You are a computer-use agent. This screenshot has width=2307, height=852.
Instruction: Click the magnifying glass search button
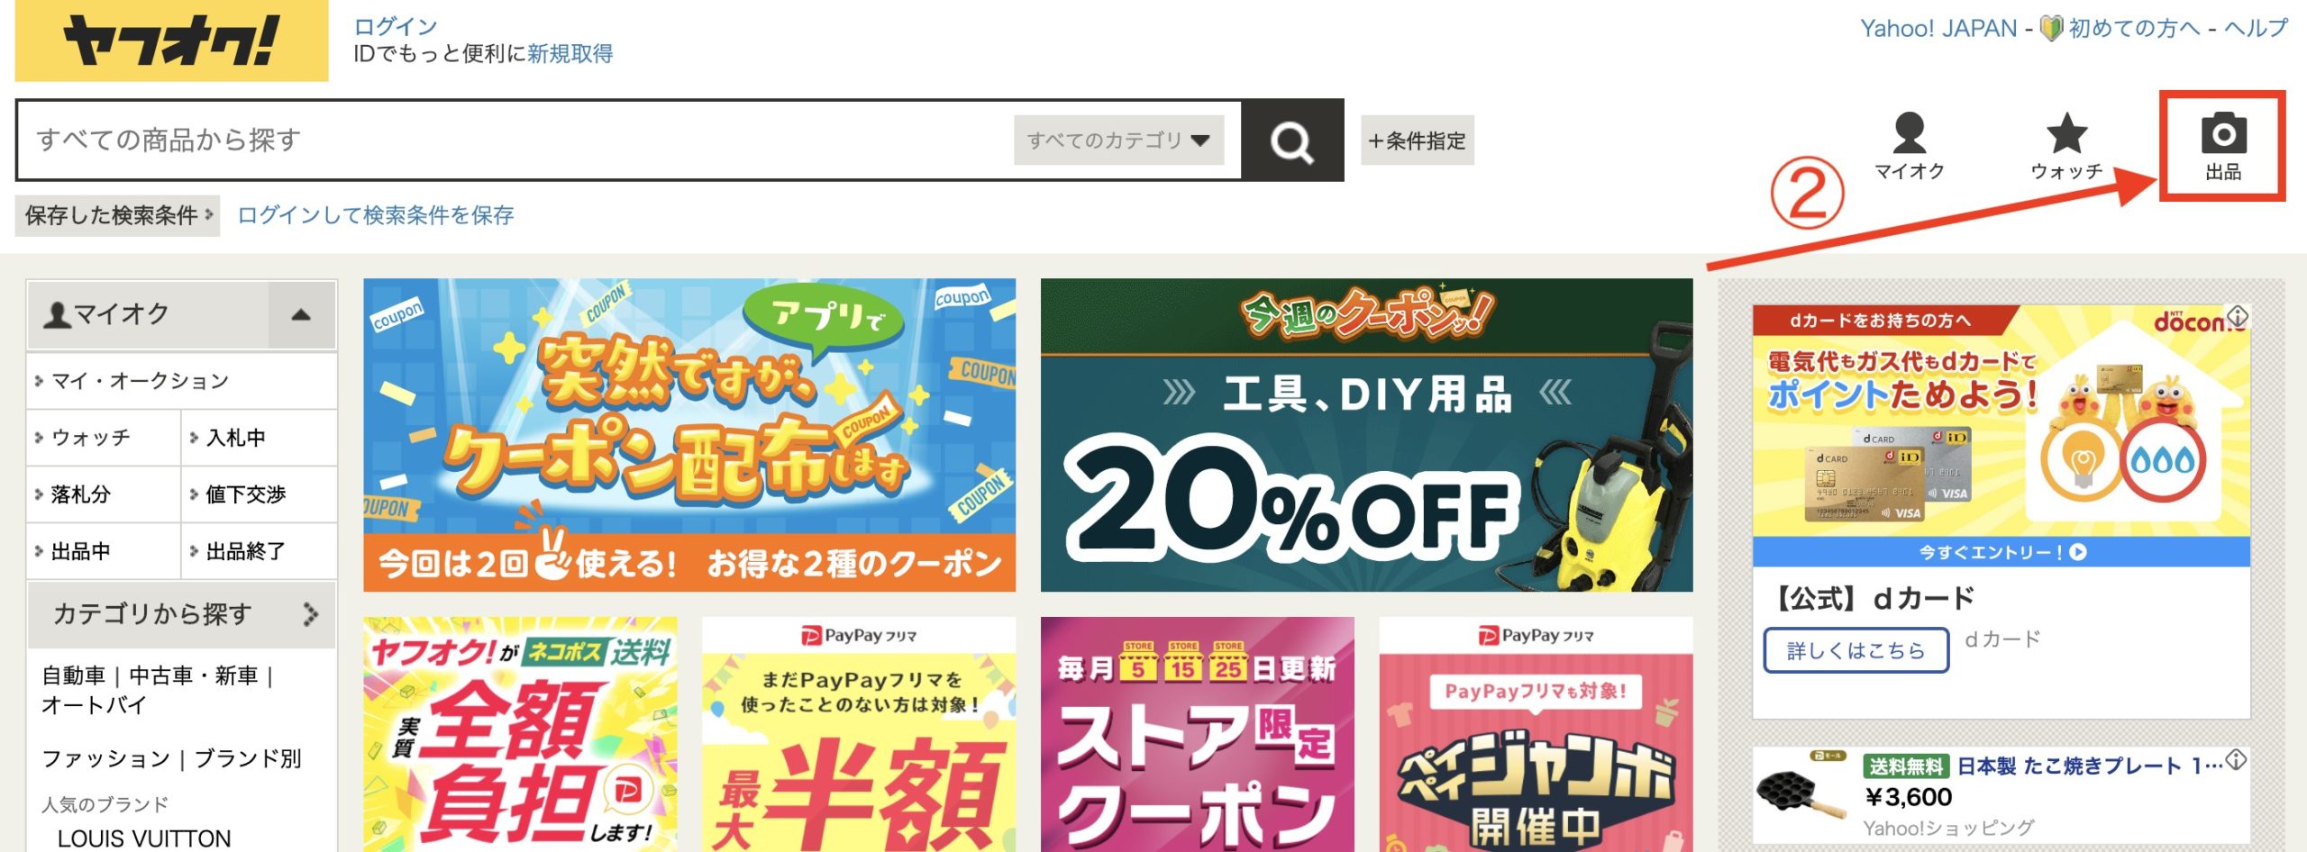[1292, 140]
